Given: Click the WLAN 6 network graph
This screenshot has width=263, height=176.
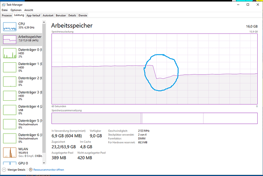Looking at the screenshot, I should point(10,152).
